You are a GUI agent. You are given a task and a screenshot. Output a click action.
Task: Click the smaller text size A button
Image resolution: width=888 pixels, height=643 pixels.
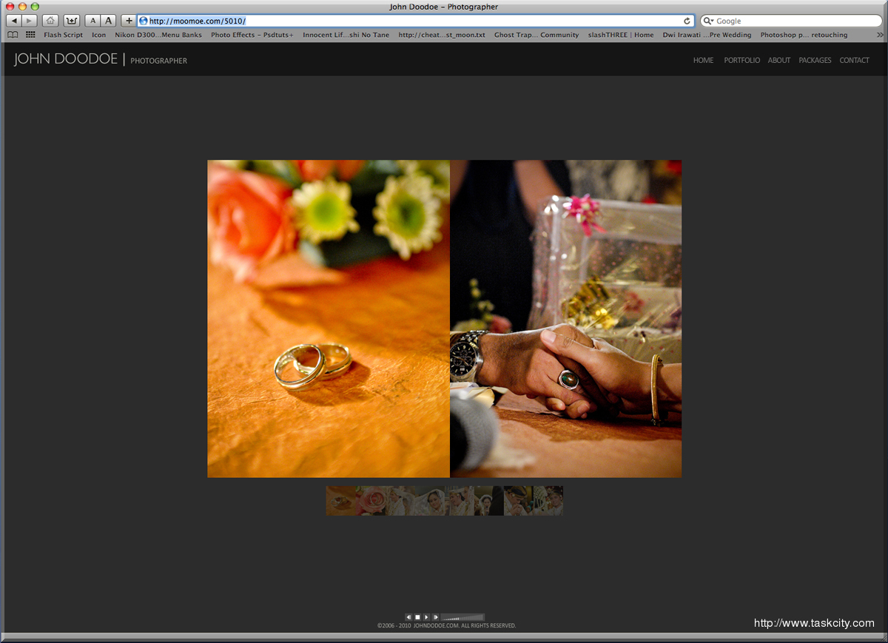[x=92, y=21]
